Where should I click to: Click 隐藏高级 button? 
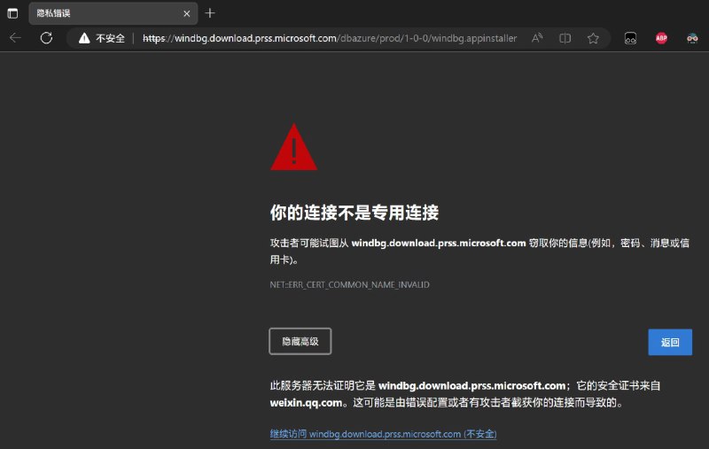[x=300, y=342]
